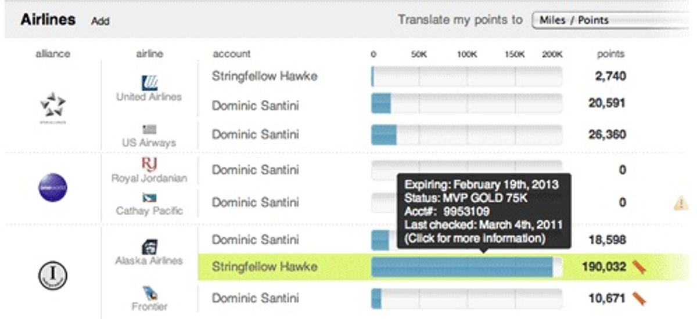Viewport: 697px width, 319px height.
Task: Click the Royal Jordanian RJ logo
Action: coord(149,164)
